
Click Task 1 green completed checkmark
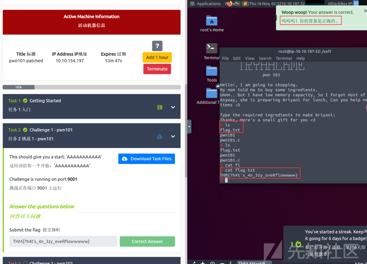[25, 101]
